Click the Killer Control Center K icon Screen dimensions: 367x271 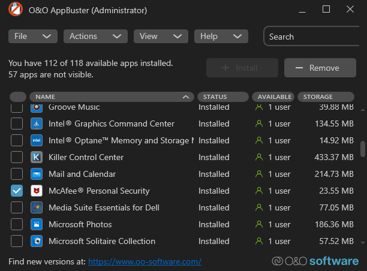(x=37, y=157)
